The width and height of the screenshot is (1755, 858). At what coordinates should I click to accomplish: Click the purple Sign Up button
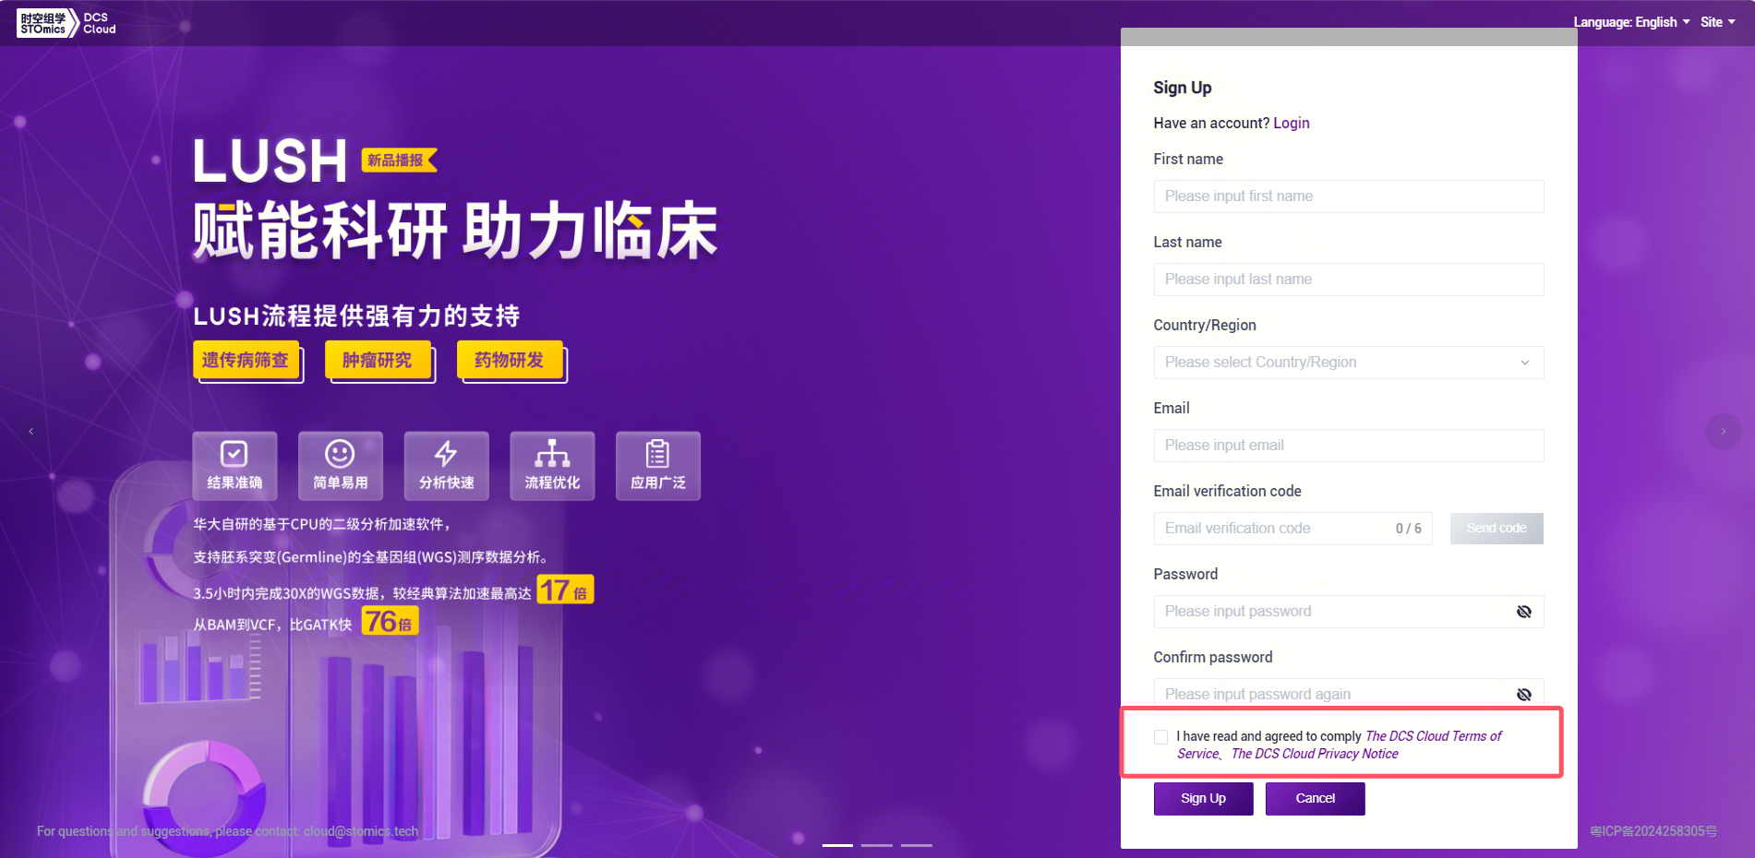tap(1203, 799)
